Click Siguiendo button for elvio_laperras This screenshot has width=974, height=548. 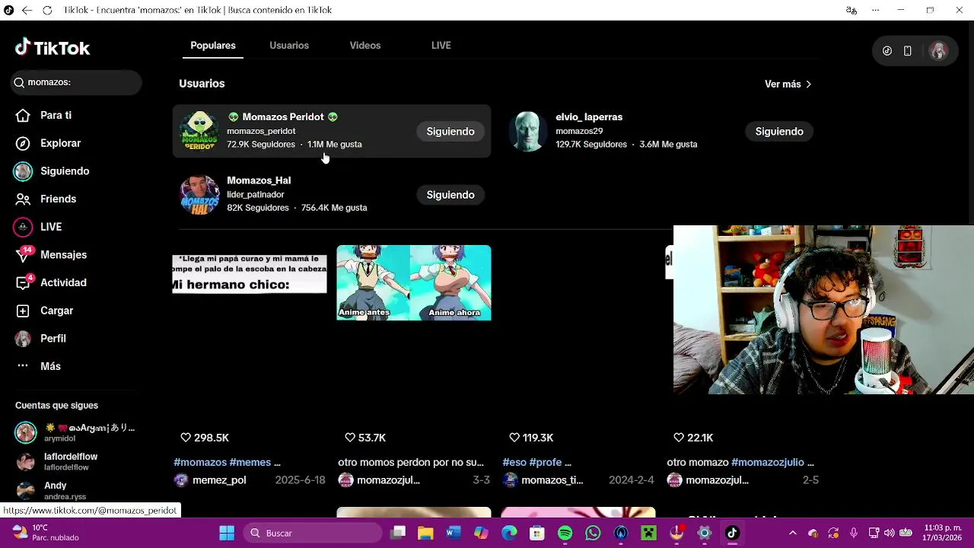point(779,132)
